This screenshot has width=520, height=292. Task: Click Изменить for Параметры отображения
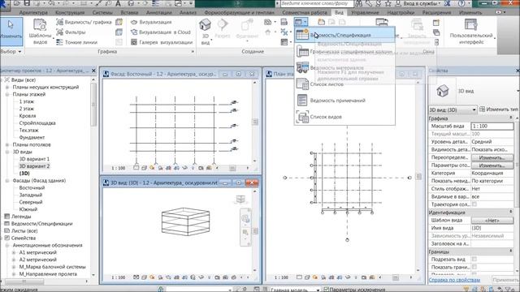(492, 165)
